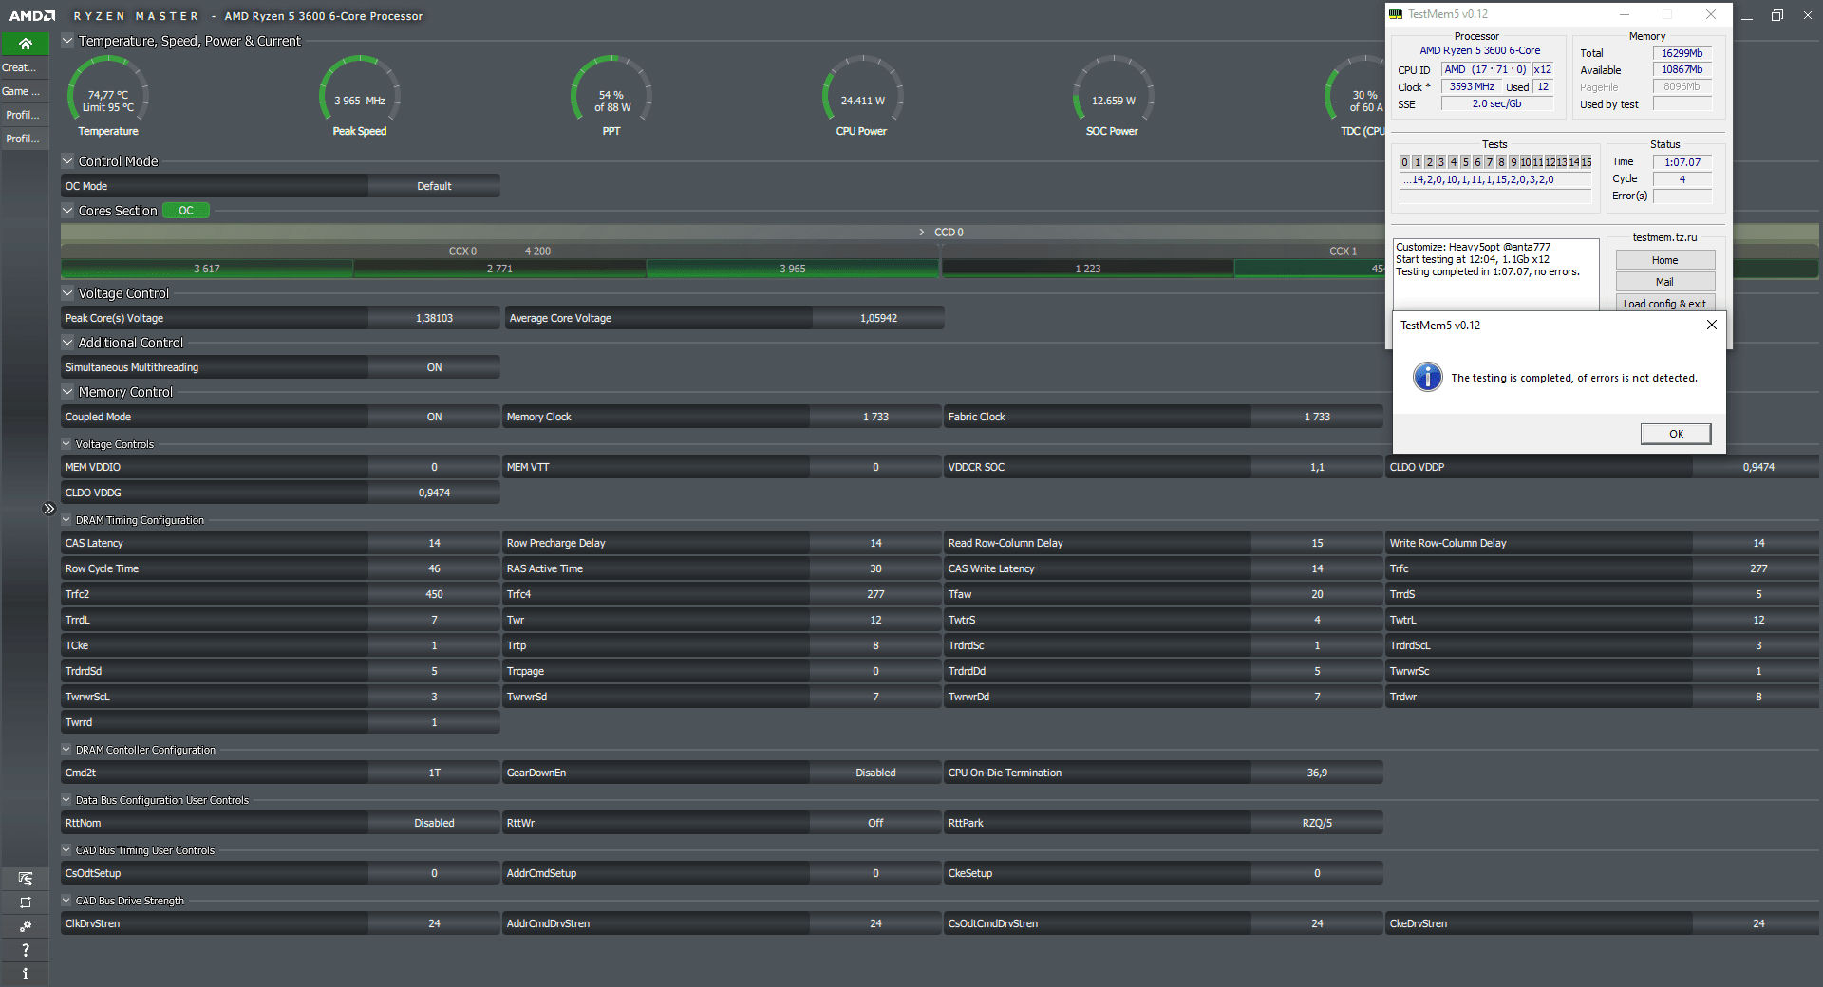Image resolution: width=1823 pixels, height=987 pixels.
Task: Open the Ryzen Master home view icon
Action: (25, 44)
